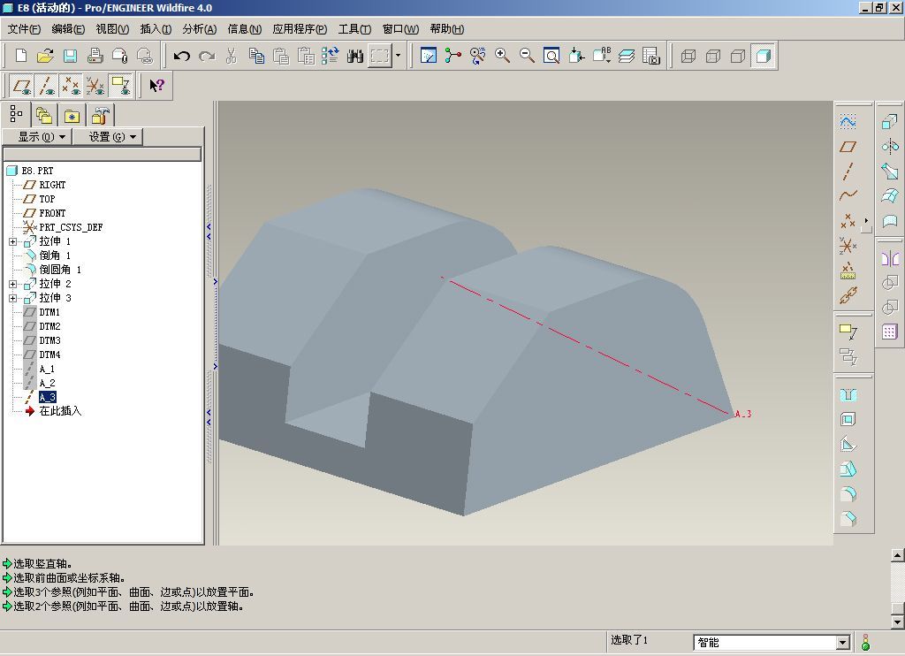Open the Layers icon in top toolbar
The height and width of the screenshot is (656, 905).
[627, 56]
